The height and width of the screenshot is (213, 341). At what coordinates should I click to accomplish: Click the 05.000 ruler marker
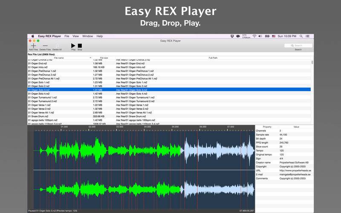pos(175,127)
